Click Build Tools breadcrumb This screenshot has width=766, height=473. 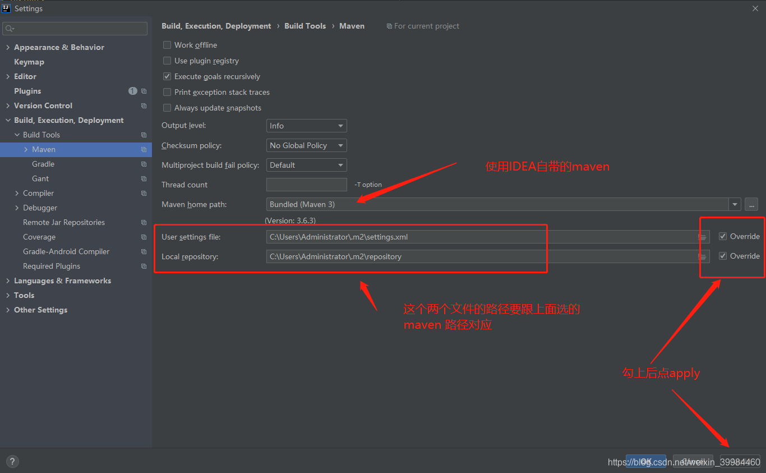305,26
